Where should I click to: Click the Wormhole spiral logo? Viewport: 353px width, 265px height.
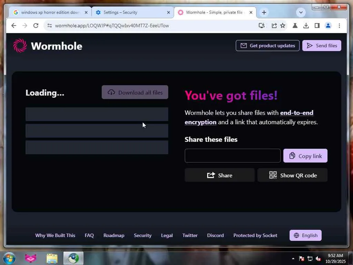tap(20, 46)
